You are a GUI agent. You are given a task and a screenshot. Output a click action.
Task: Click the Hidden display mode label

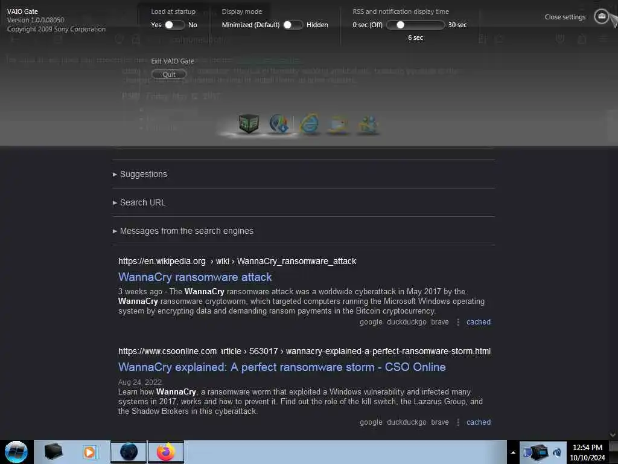point(317,25)
